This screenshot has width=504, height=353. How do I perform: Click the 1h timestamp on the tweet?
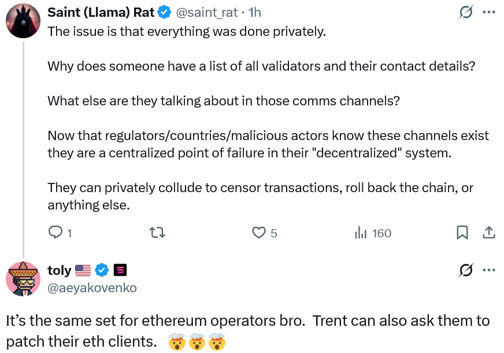click(255, 13)
